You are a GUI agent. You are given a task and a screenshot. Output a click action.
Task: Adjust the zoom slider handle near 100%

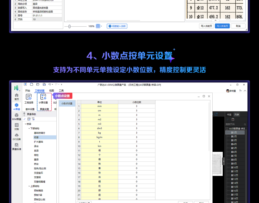tap(70, 26)
